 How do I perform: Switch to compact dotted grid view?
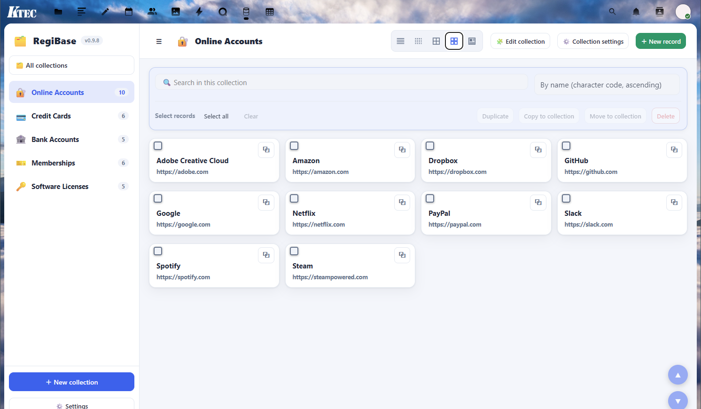pos(418,41)
